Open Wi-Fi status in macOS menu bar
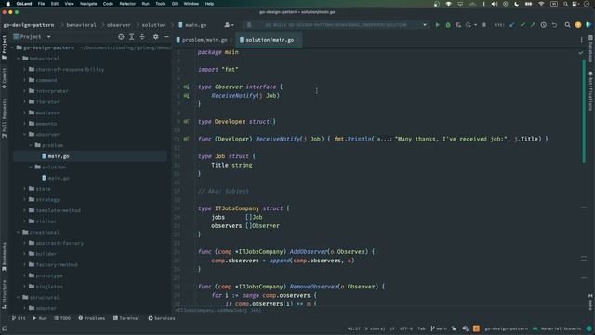Screen dimensions: 595x335 (x=541, y=4)
